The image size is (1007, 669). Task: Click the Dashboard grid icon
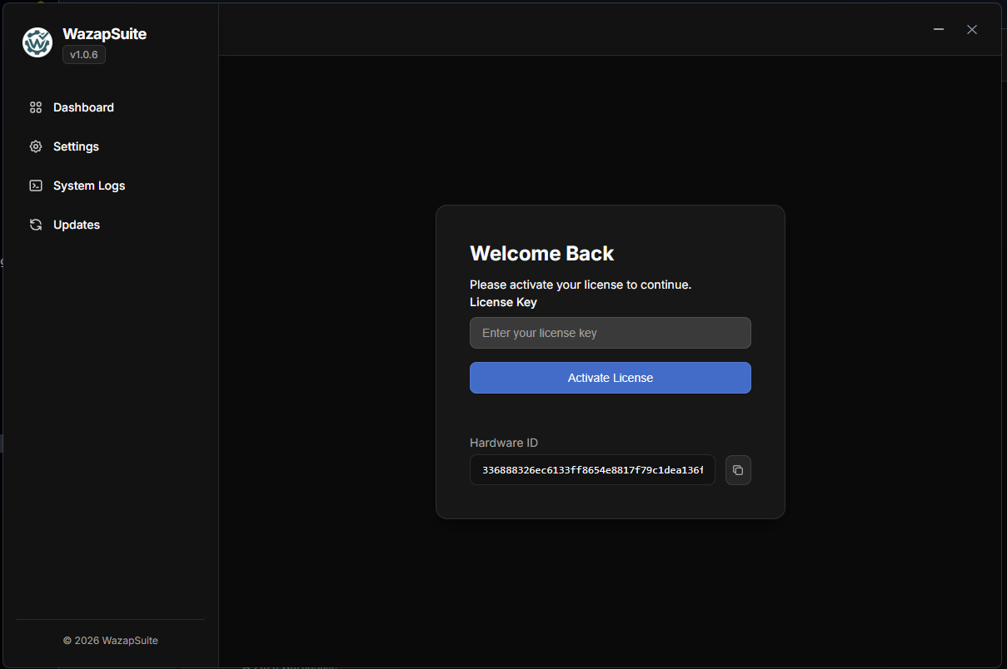pyautogui.click(x=36, y=107)
